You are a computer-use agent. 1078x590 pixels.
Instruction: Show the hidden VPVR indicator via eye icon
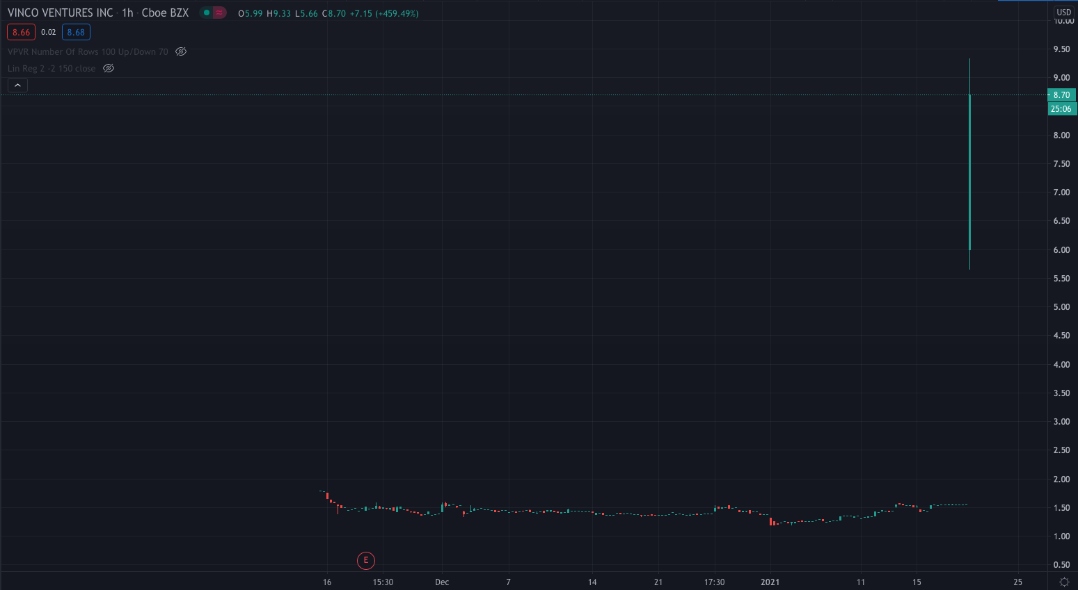tap(181, 51)
